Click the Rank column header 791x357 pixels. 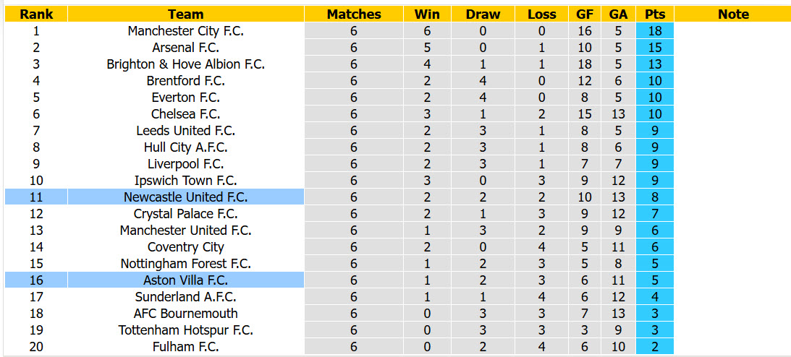tap(35, 14)
